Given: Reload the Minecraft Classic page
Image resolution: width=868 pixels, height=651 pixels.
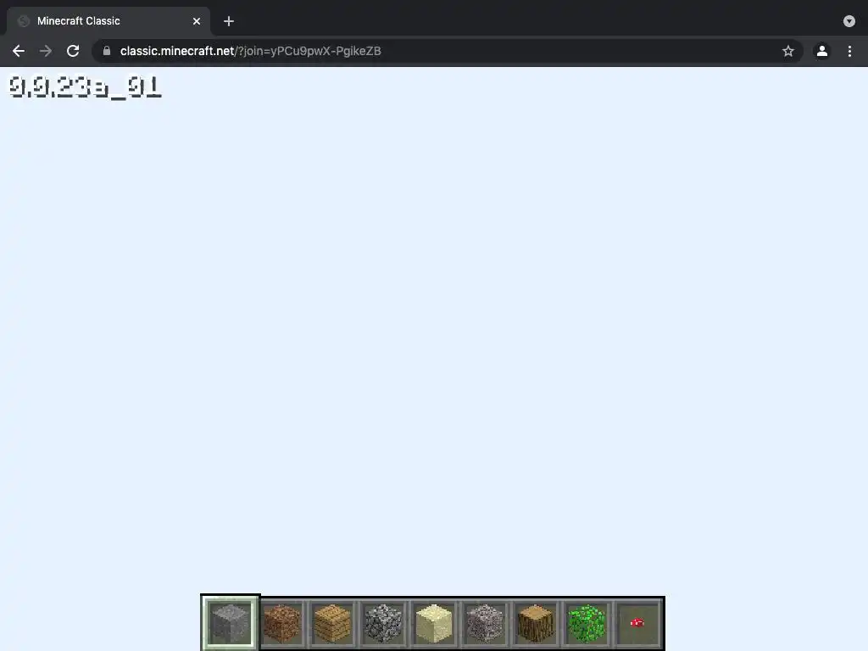Looking at the screenshot, I should pos(73,51).
